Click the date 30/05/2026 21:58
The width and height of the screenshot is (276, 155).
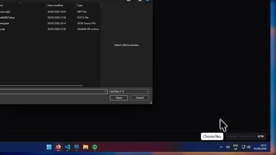[57, 29]
